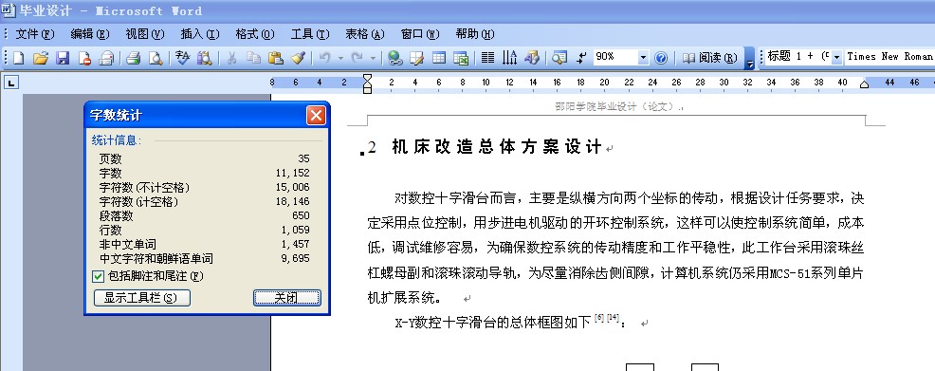
Task: Save the document with the floppy icon
Action: 63,58
